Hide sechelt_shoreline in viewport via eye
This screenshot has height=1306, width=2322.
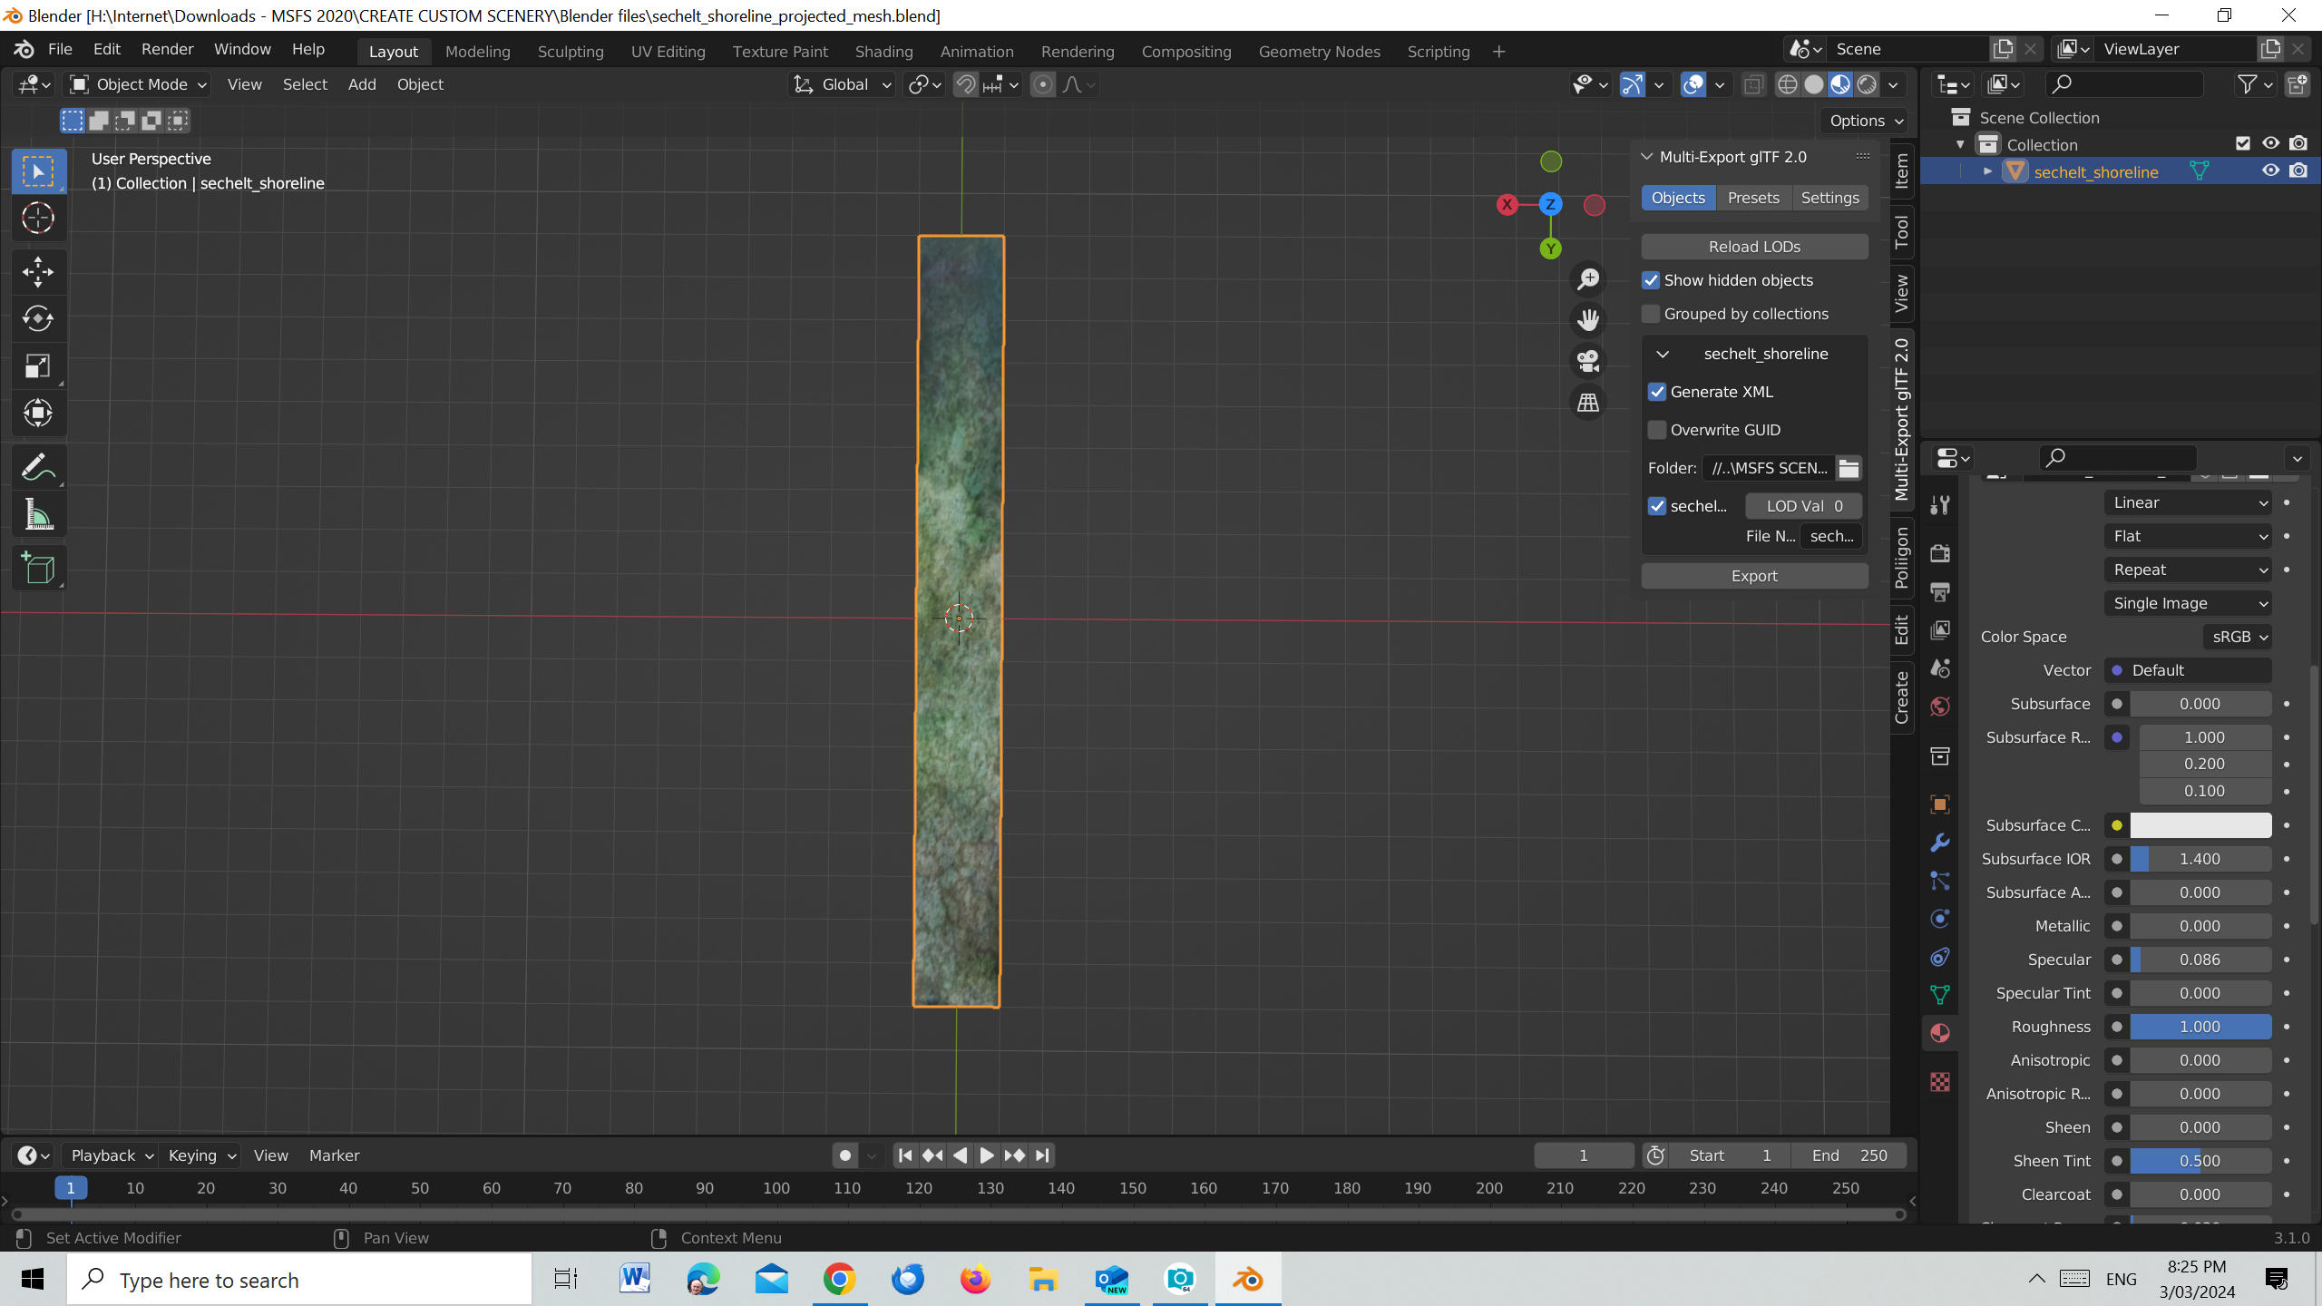[2270, 171]
